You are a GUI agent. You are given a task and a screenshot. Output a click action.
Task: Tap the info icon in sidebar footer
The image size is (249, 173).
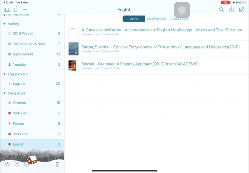click(26, 164)
